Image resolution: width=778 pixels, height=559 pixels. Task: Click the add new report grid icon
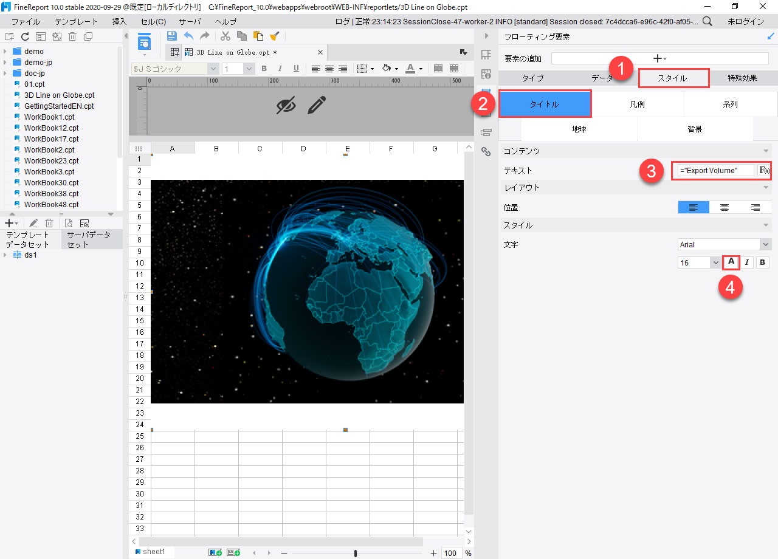[174, 52]
